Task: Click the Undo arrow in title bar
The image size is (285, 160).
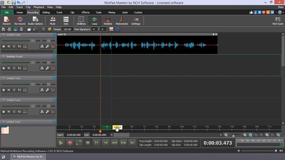Action: [x=19, y=3]
